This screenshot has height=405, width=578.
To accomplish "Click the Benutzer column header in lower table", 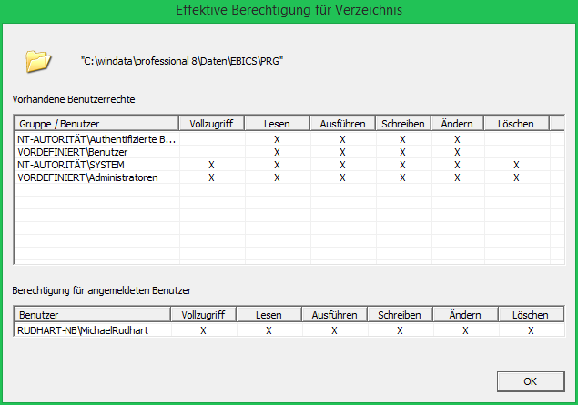I will coord(92,315).
